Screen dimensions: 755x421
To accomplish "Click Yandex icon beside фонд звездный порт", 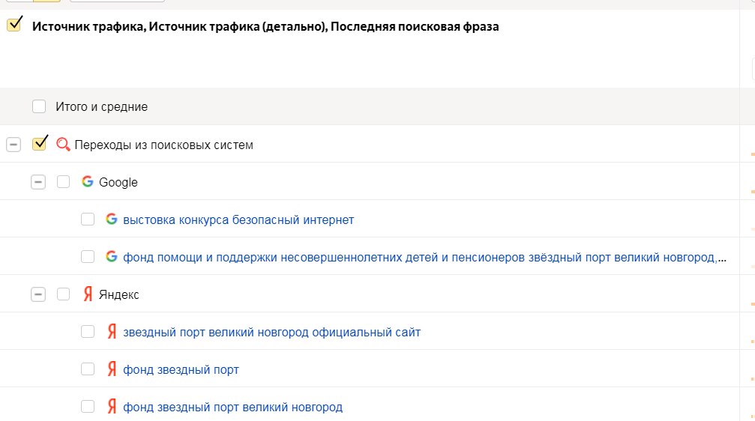I will (x=112, y=369).
